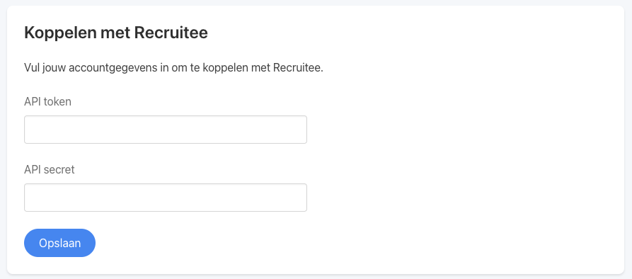Select the word 'Recruitee' in the heading
The image size is (632, 279).
tap(171, 33)
